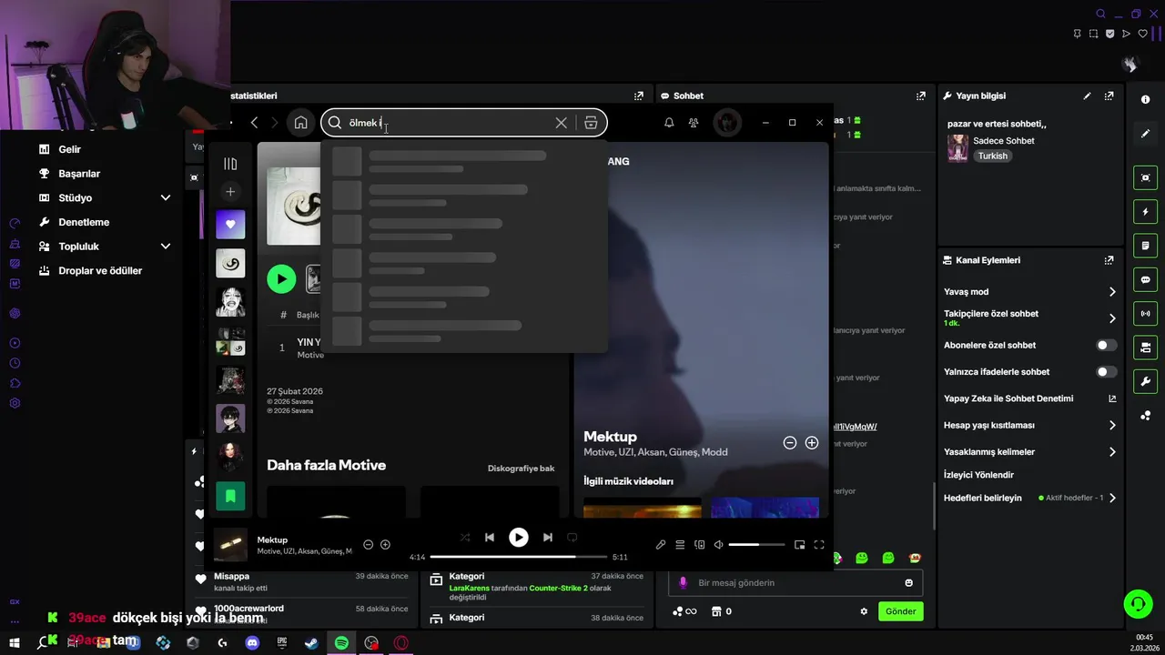Viewport: 1165px width, 655px height.
Task: Mute Spotify with the speaker icon
Action: tap(719, 545)
